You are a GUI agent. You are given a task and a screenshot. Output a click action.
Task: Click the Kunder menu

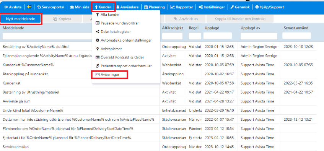point(103,7)
